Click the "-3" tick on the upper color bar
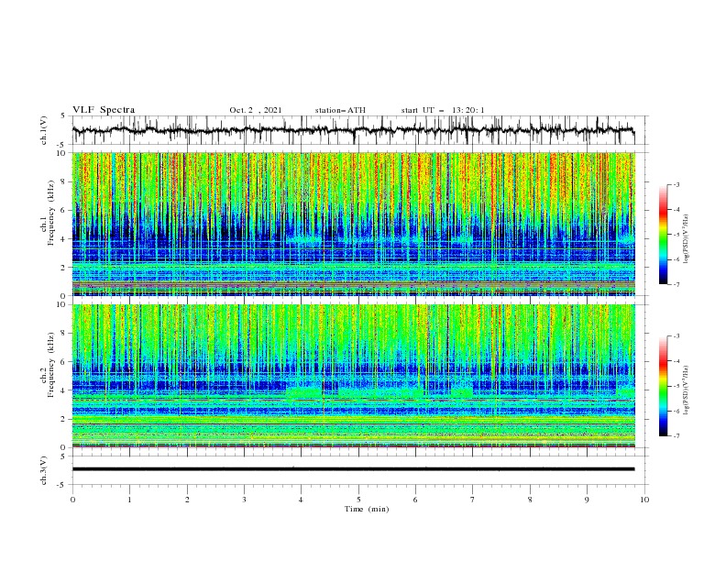Image resolution: width=726 pixels, height=561 pixels. 676,184
